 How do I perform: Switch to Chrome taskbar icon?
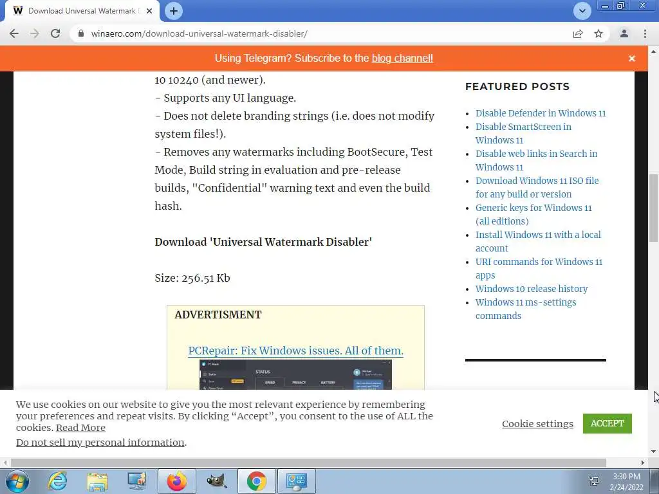(256, 481)
